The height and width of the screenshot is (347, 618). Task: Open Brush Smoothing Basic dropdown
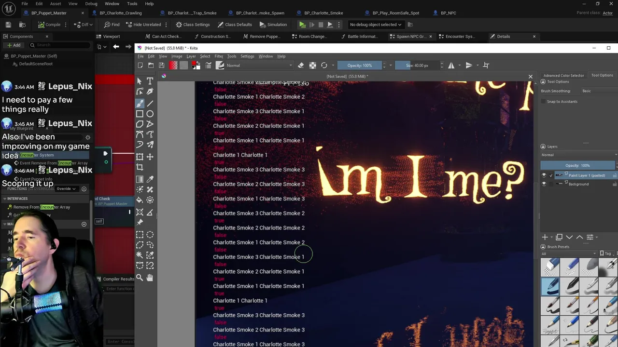[599, 91]
